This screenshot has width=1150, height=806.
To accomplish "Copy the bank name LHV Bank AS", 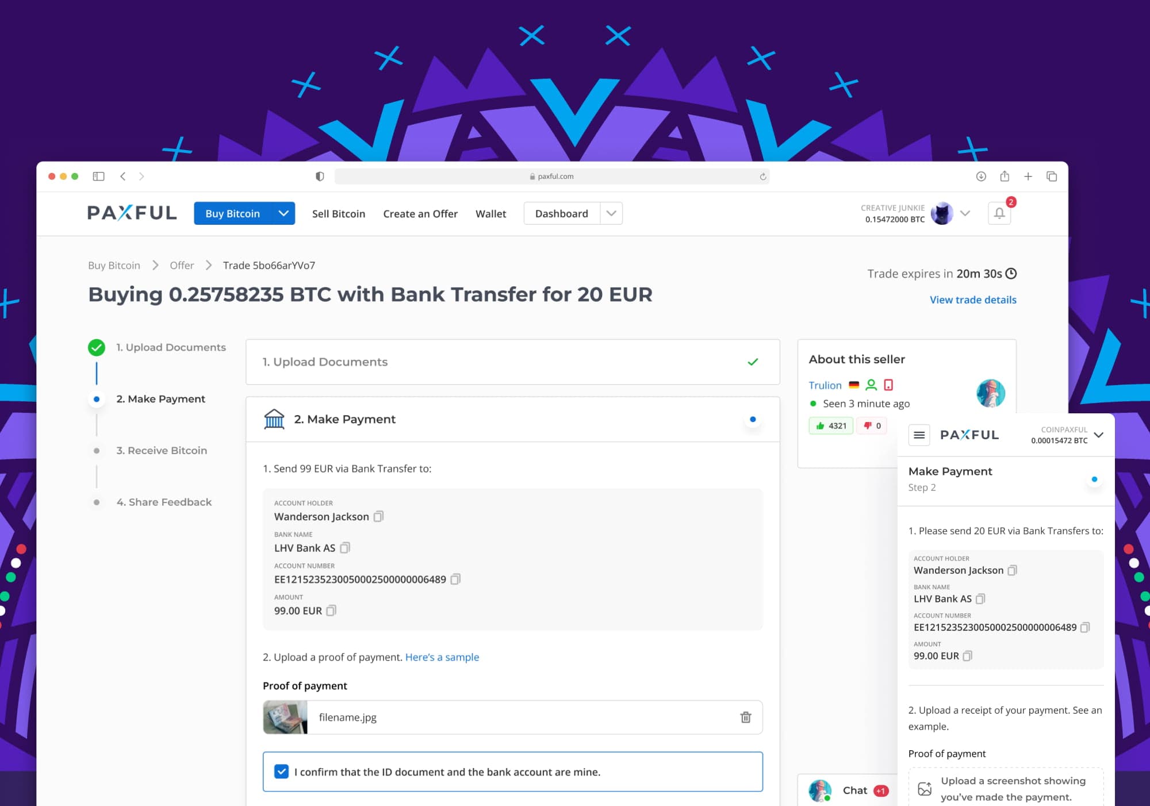I will pos(345,547).
